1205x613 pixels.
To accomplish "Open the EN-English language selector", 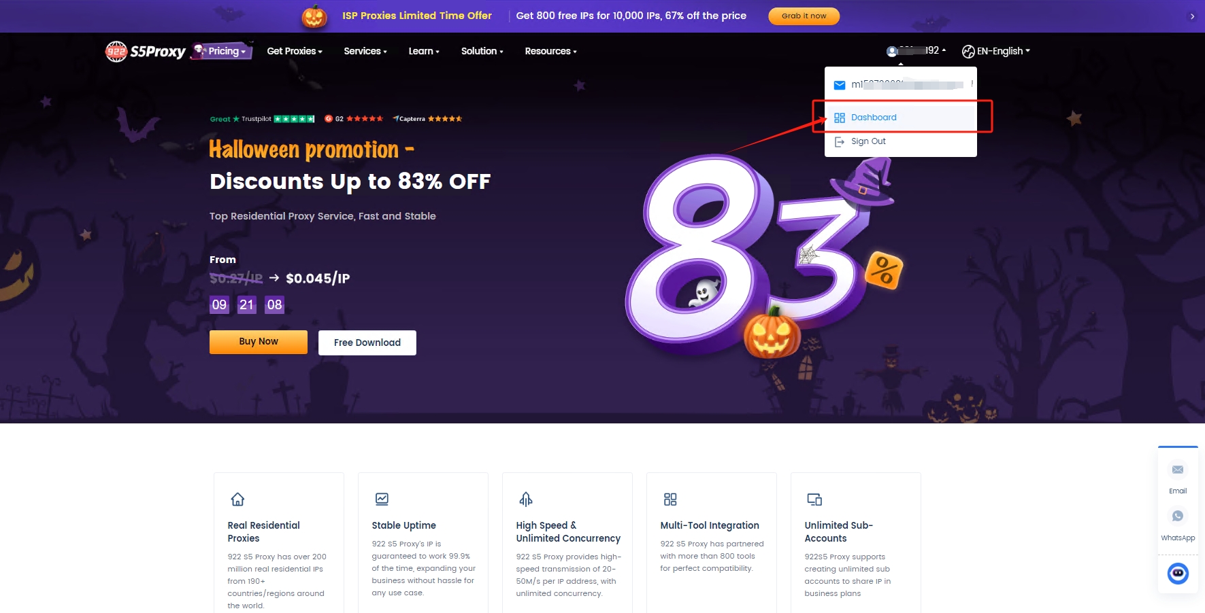I will [x=996, y=51].
